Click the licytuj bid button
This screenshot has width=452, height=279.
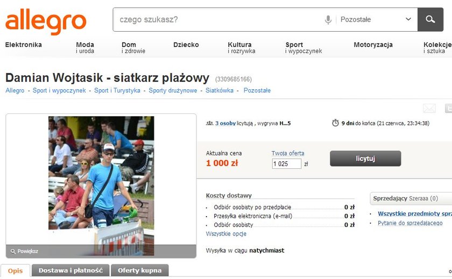[365, 159]
